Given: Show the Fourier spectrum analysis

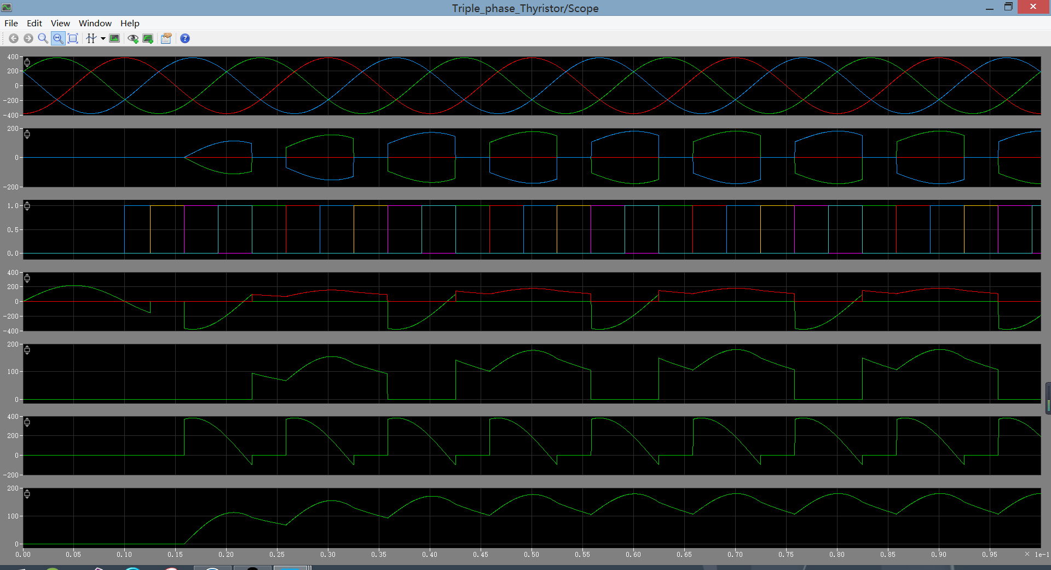Looking at the screenshot, I should click(x=114, y=38).
